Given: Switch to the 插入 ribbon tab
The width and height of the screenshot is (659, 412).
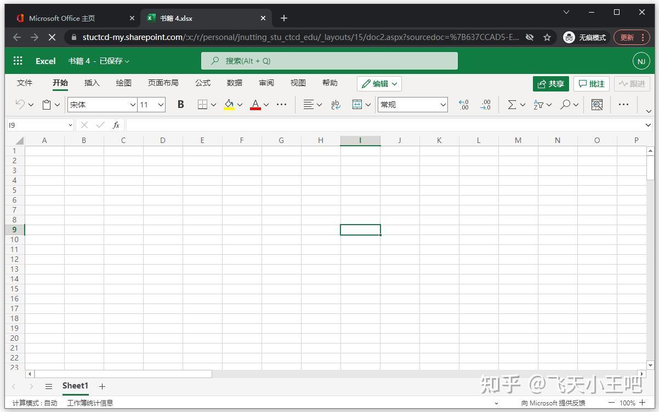Looking at the screenshot, I should point(92,83).
